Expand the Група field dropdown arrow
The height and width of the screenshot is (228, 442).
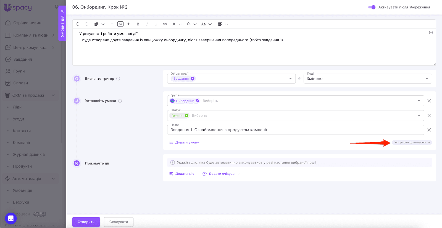click(x=419, y=101)
